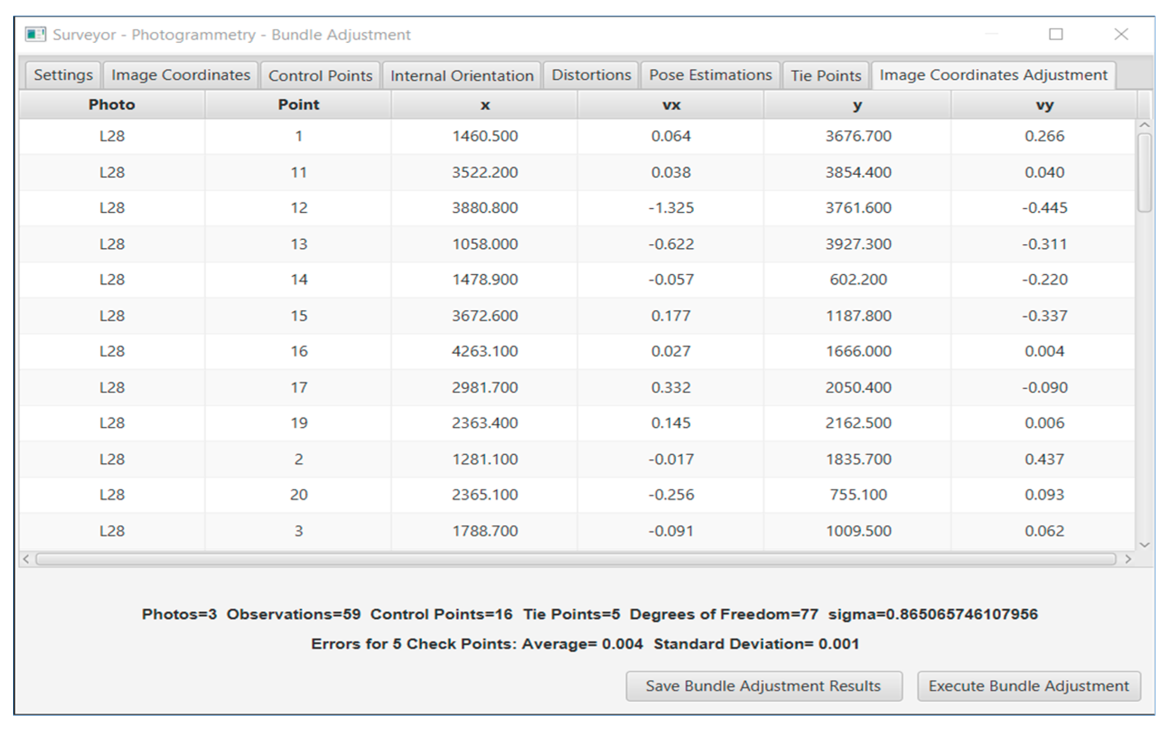
Task: Click the horizontal scrollbar left arrow
Action: [x=27, y=559]
